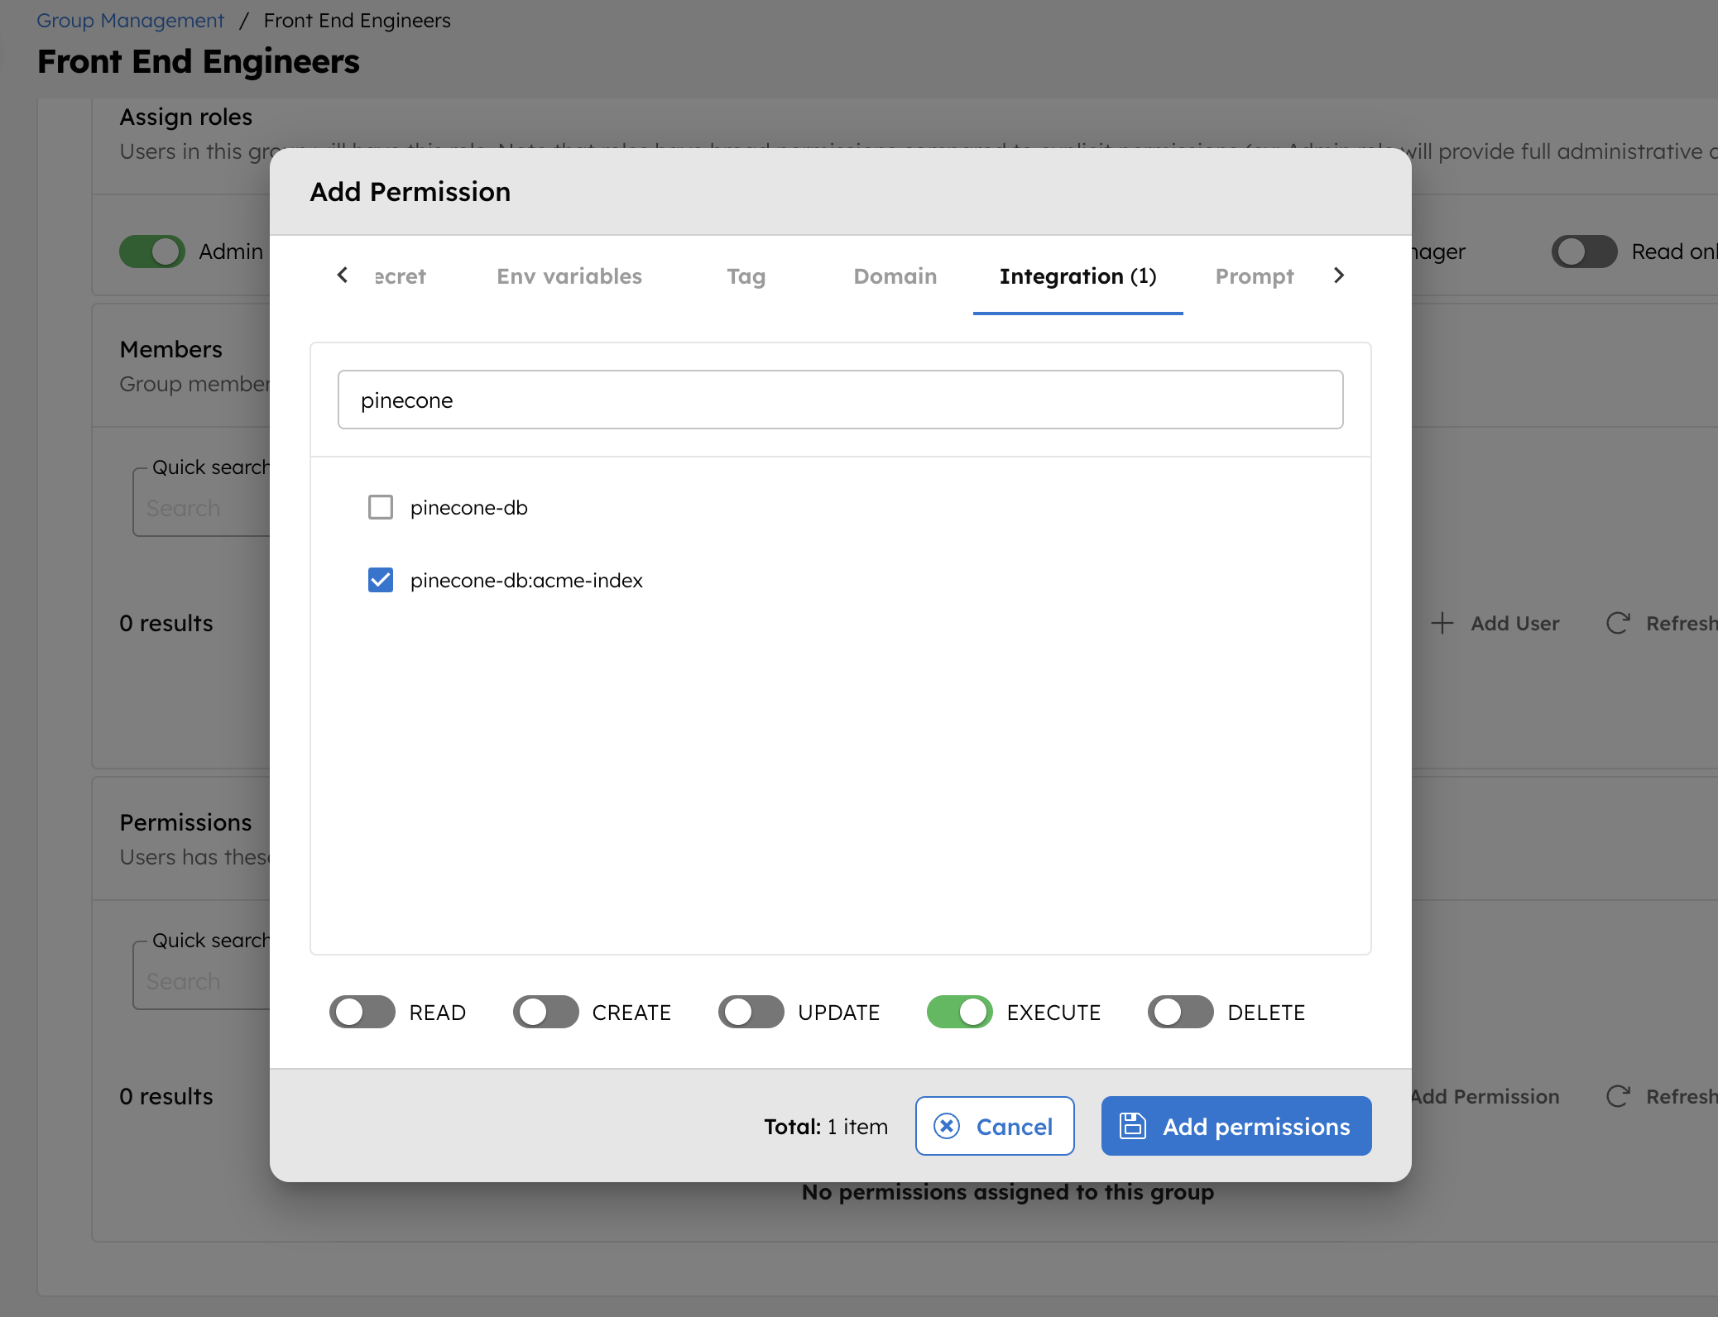Click the Cancel button to dismiss dialog
This screenshot has width=1718, height=1317.
point(995,1126)
